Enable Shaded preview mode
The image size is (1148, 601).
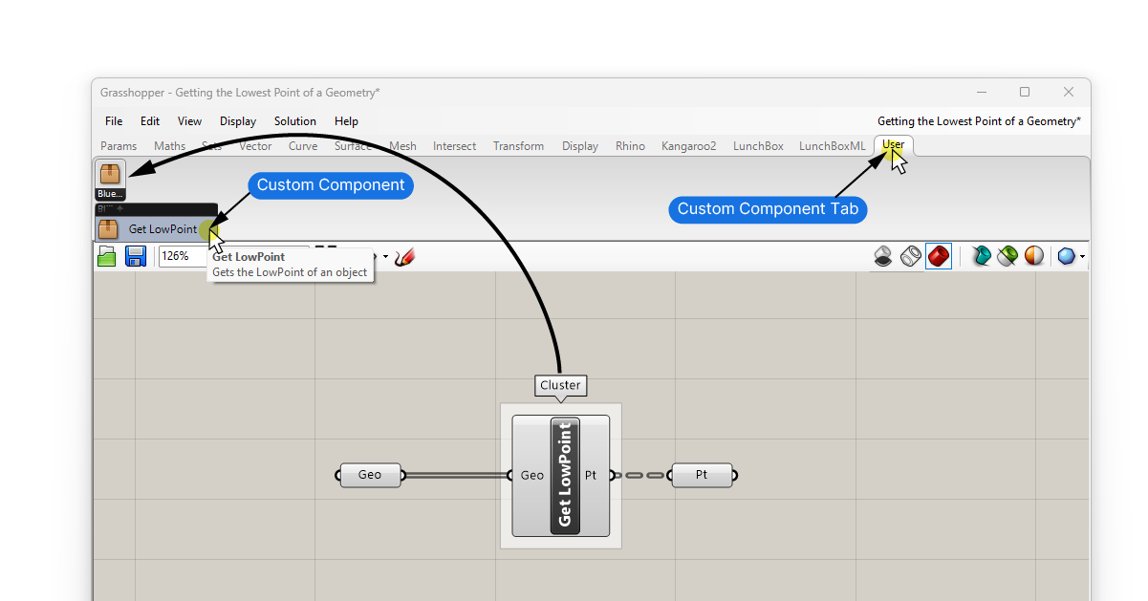pyautogui.click(x=938, y=256)
